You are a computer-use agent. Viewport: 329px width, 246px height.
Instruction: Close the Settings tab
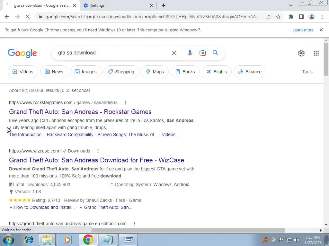click(x=151, y=5)
